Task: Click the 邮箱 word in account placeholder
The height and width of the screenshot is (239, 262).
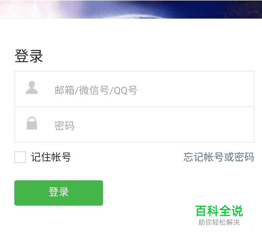Action: coord(64,90)
